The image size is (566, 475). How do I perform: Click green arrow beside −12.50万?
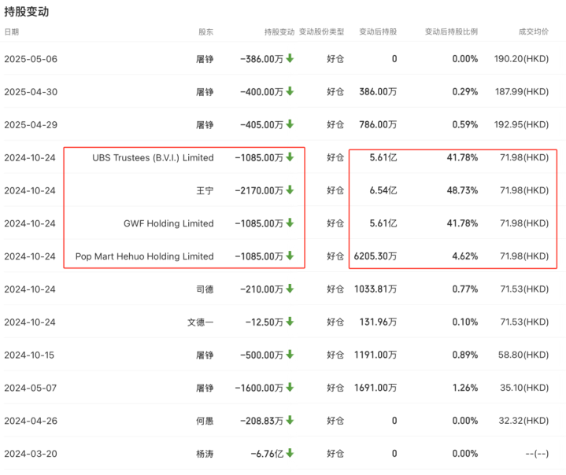pyautogui.click(x=290, y=322)
